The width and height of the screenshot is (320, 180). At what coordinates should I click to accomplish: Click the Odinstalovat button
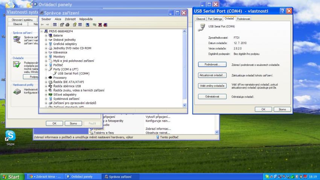coord(212,96)
